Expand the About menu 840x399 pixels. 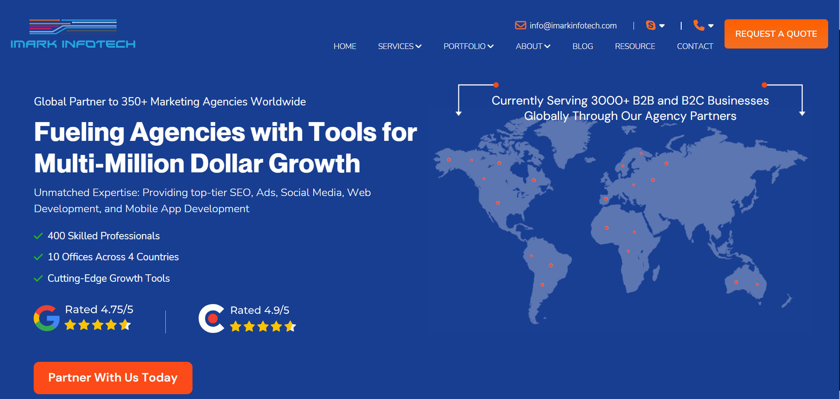[532, 46]
